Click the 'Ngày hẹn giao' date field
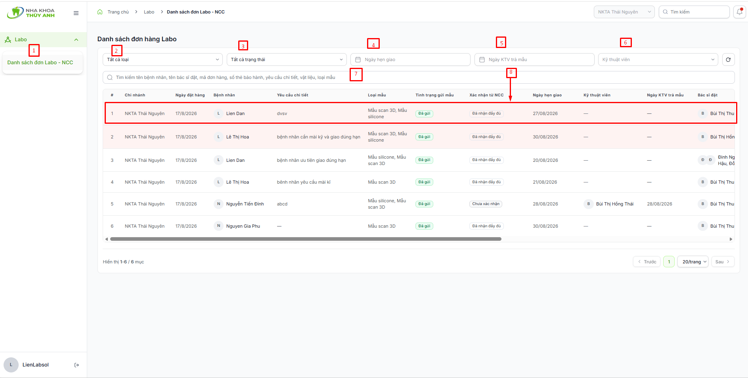Screen dimensions: 748x378 pos(410,59)
